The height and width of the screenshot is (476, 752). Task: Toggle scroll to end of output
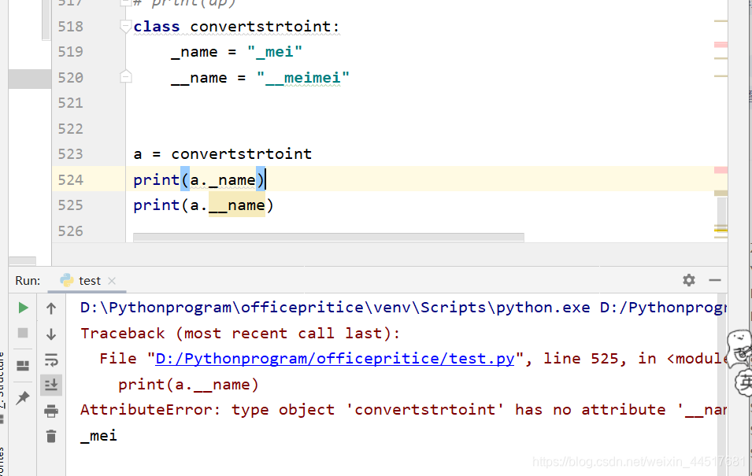click(x=51, y=385)
